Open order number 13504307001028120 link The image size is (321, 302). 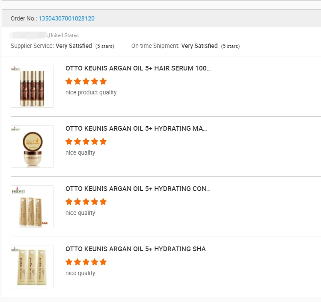(x=66, y=18)
